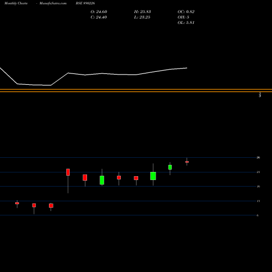Select the close value "C: 24.40"
Screen dimensions: 272x272
(98, 17)
